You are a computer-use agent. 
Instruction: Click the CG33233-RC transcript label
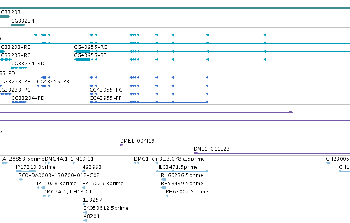[x=15, y=55]
